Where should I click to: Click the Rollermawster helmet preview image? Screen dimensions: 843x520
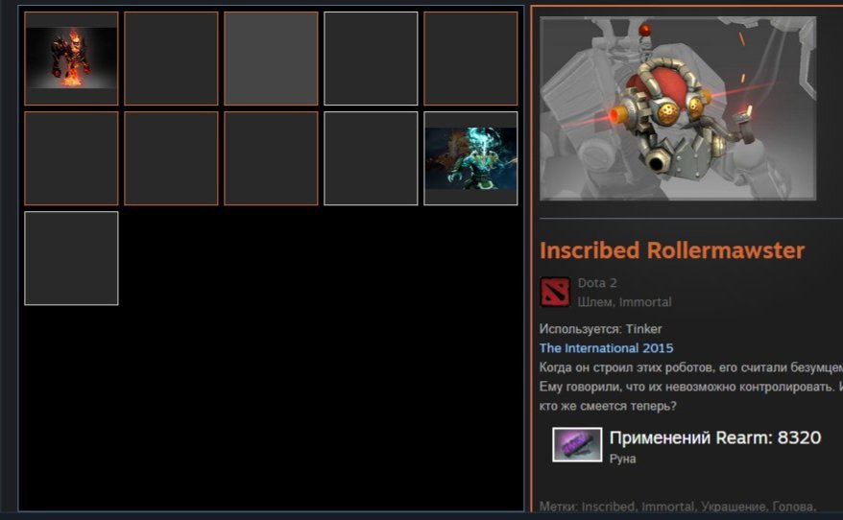[x=678, y=108]
